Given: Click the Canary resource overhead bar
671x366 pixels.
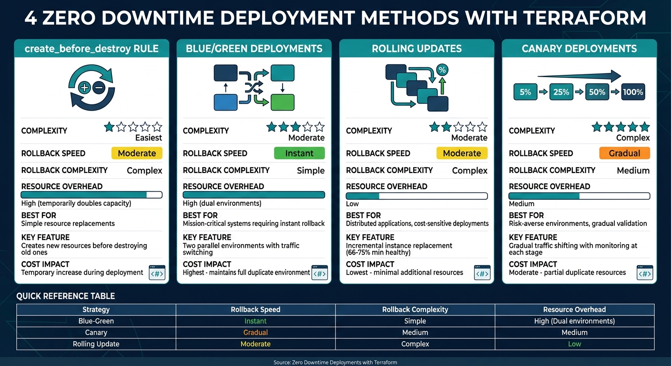Looking at the screenshot, I should pyautogui.click(x=579, y=196).
